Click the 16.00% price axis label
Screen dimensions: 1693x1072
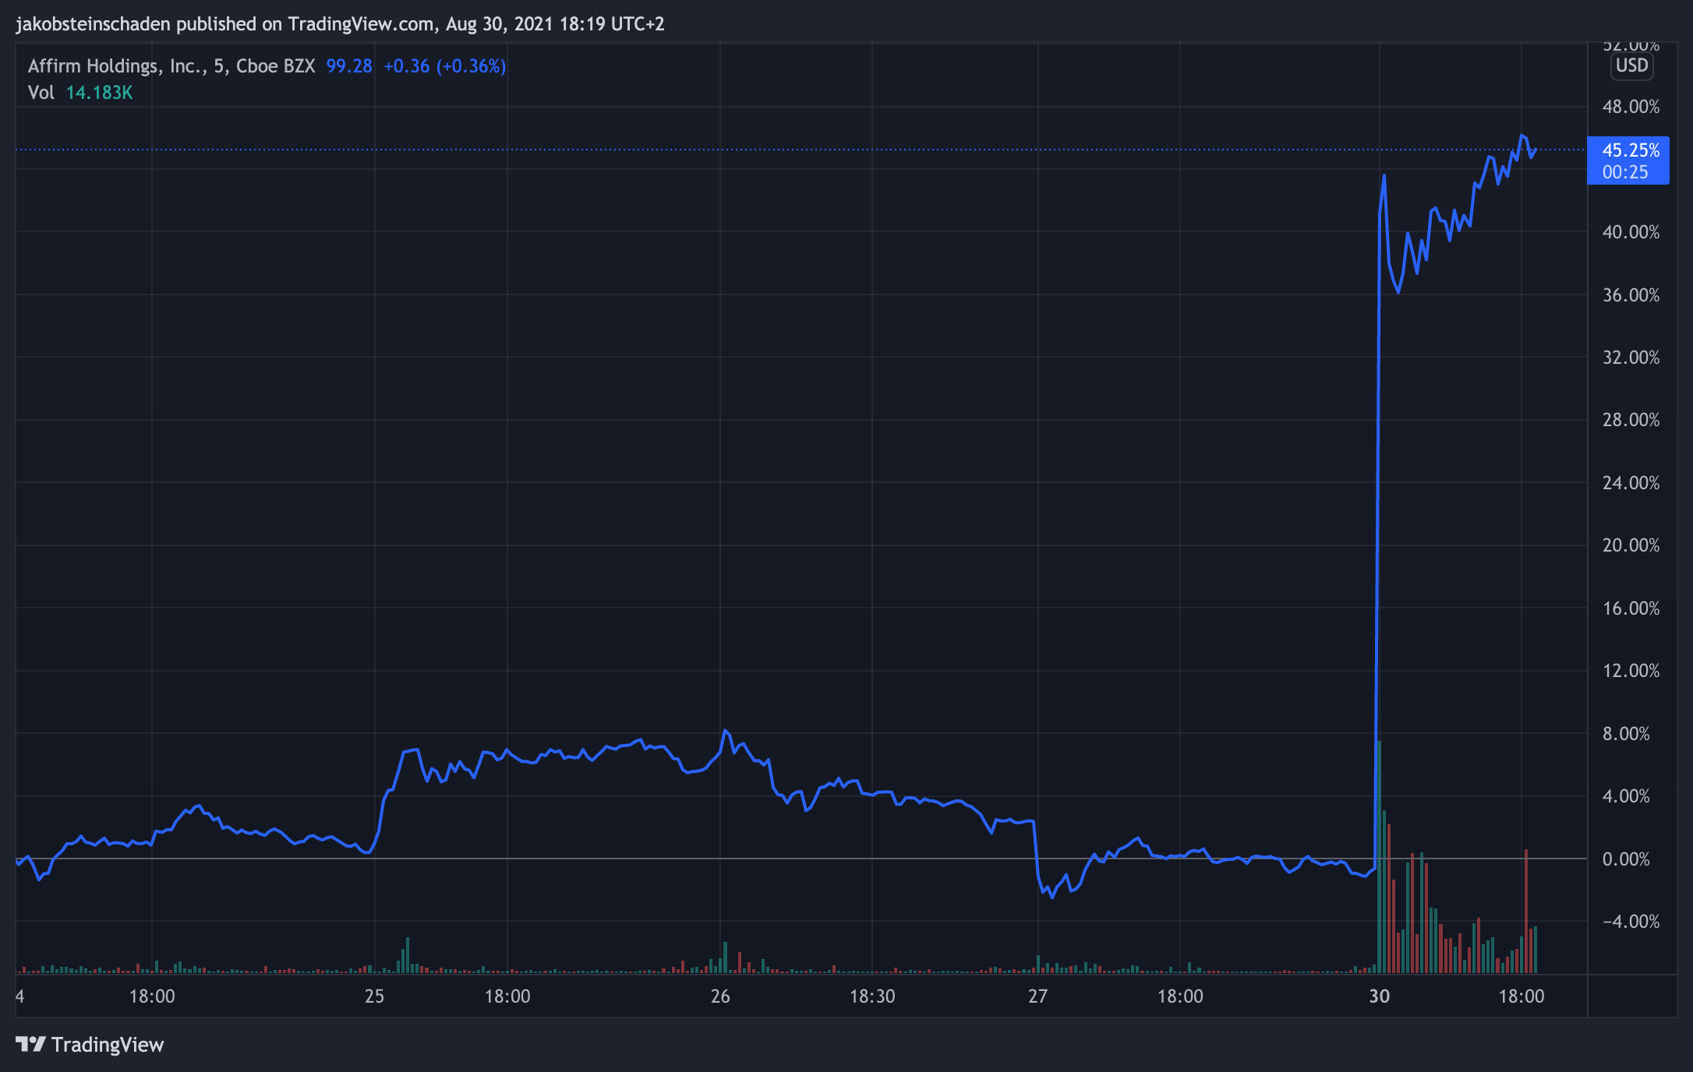[x=1631, y=608]
